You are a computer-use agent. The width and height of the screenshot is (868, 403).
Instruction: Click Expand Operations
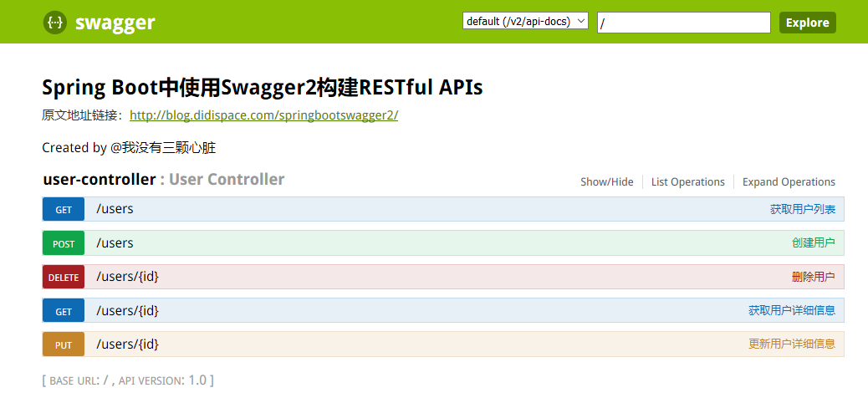point(789,182)
